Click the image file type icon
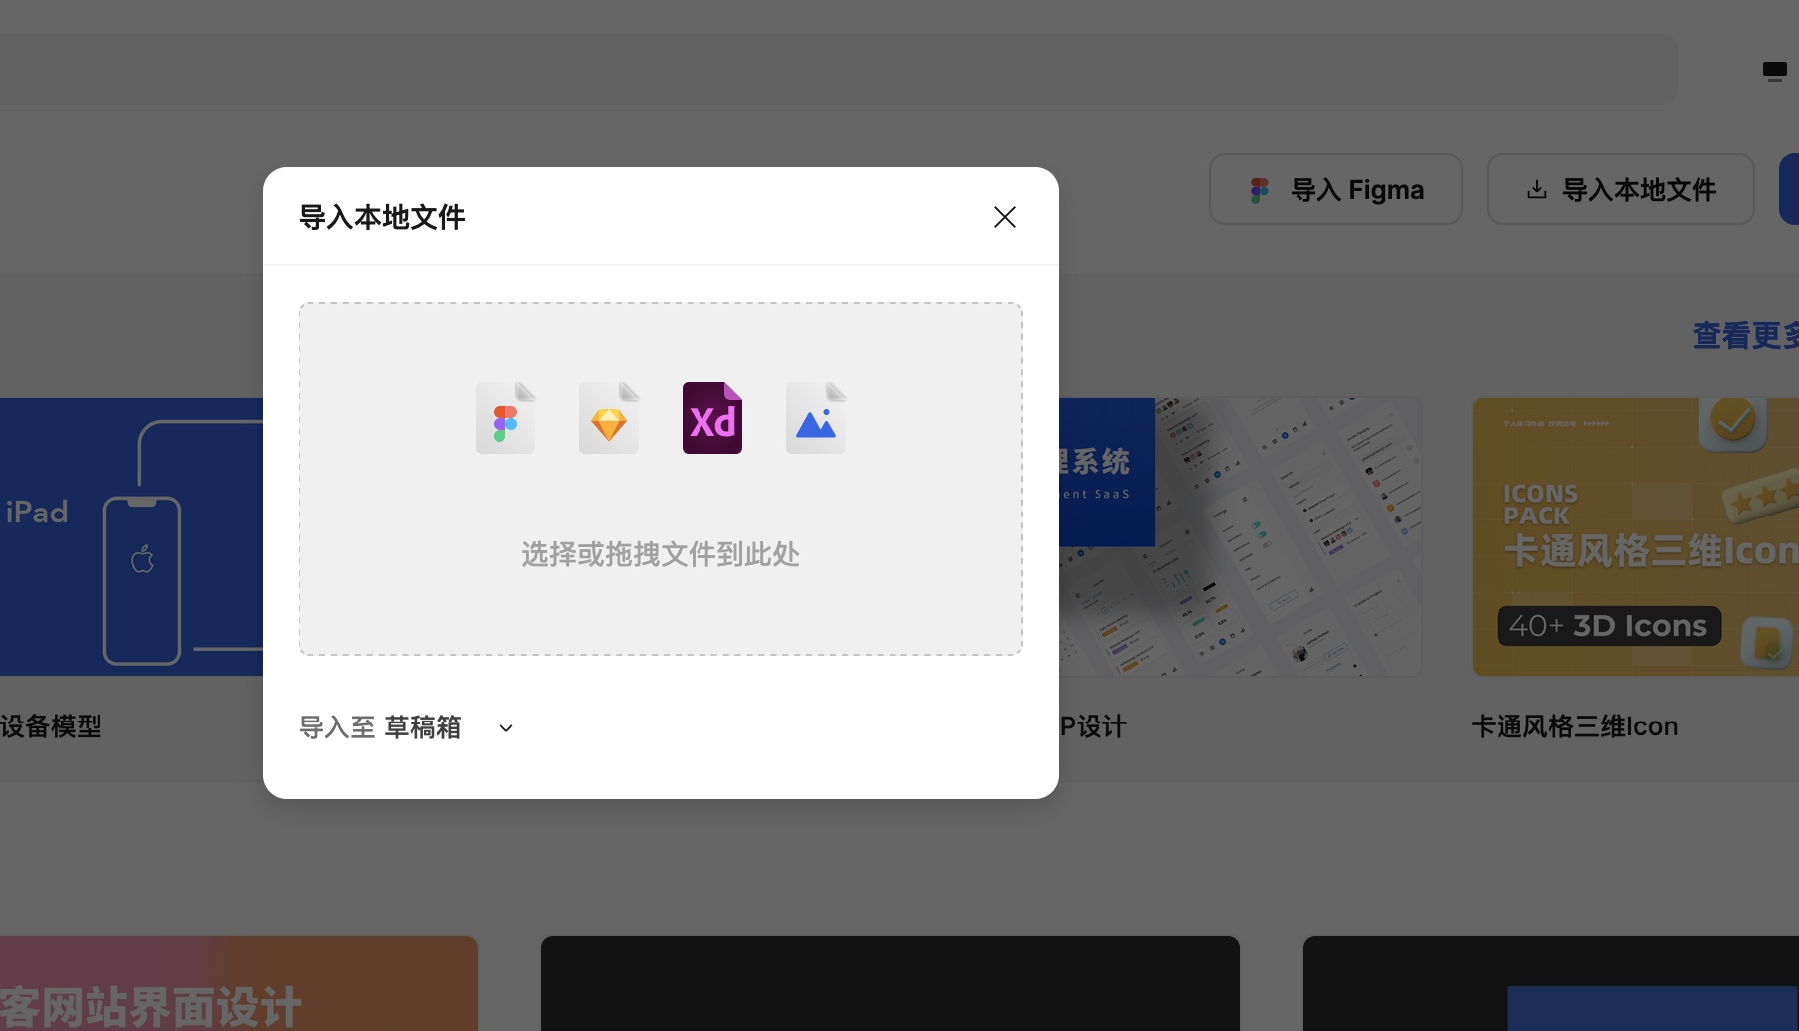Image resolution: width=1799 pixels, height=1031 pixels. click(x=816, y=418)
